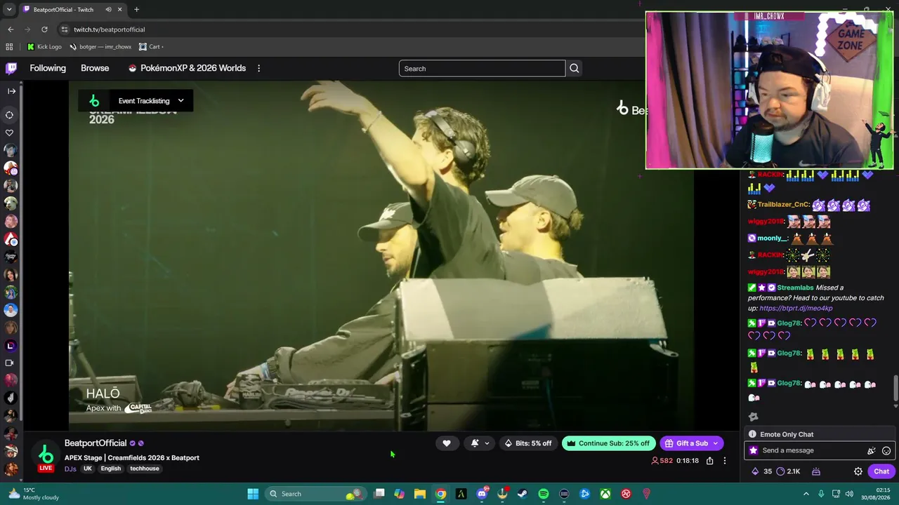Click the heart follow button
Screen dimensions: 899x505
point(447,443)
